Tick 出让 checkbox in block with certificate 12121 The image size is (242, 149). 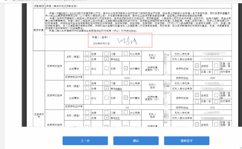[87, 68]
